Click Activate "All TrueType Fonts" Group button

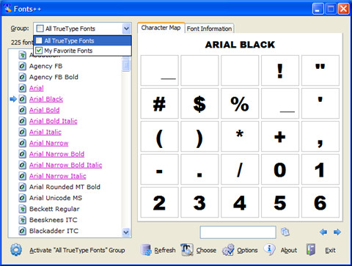pos(77,250)
